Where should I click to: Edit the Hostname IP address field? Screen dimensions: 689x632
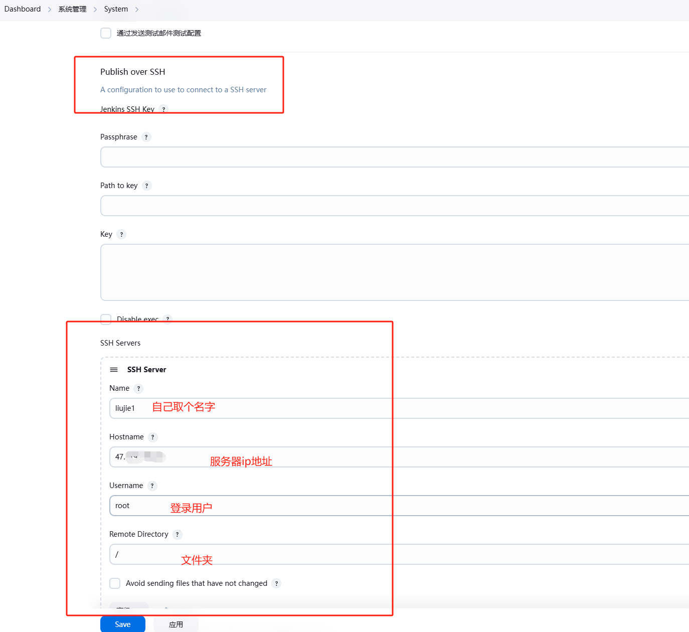[399, 457]
